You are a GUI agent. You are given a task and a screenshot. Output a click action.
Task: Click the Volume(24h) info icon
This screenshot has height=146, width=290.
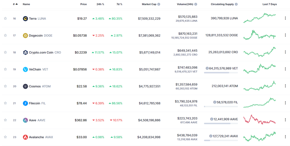(x=196, y=4)
